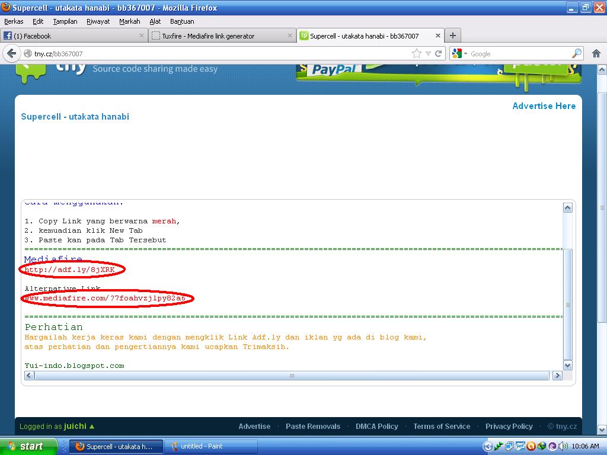
Task: Click the paste box horizontal scrollbar thumb
Action: click(x=292, y=375)
